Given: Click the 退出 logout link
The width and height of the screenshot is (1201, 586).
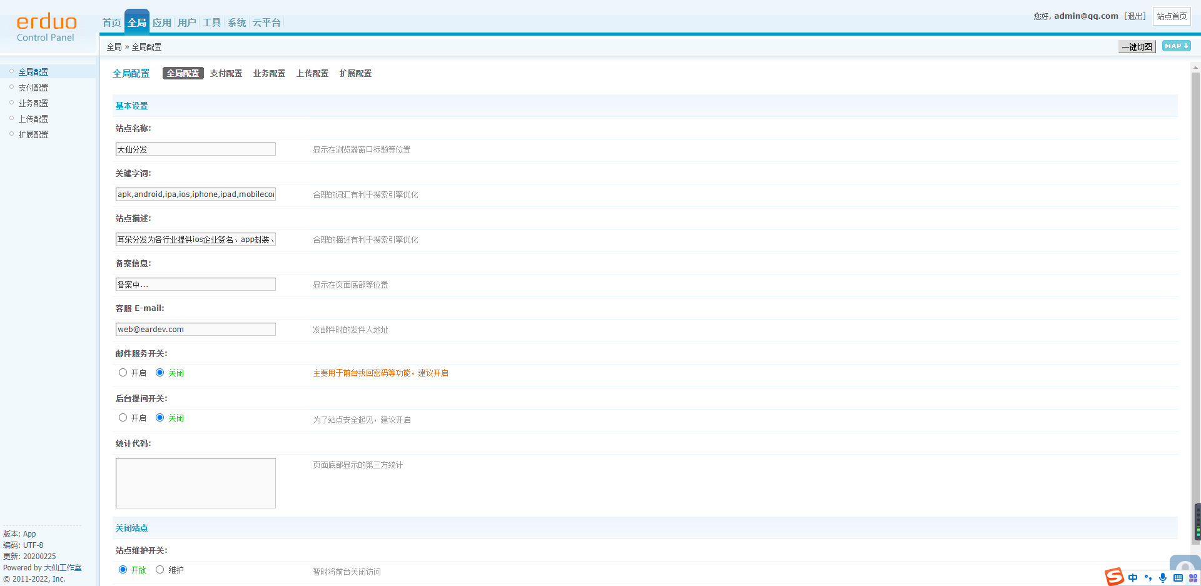Looking at the screenshot, I should [x=1135, y=16].
